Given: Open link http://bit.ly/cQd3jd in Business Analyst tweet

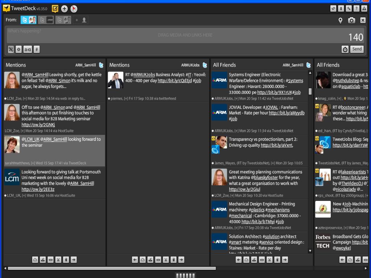Looking at the screenshot, I should click(175, 81).
